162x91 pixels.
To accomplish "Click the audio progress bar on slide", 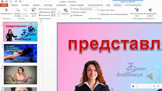I will coord(144,86).
